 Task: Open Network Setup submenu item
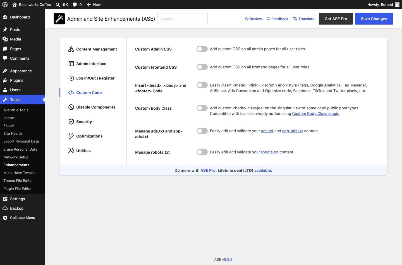[x=22, y=157]
